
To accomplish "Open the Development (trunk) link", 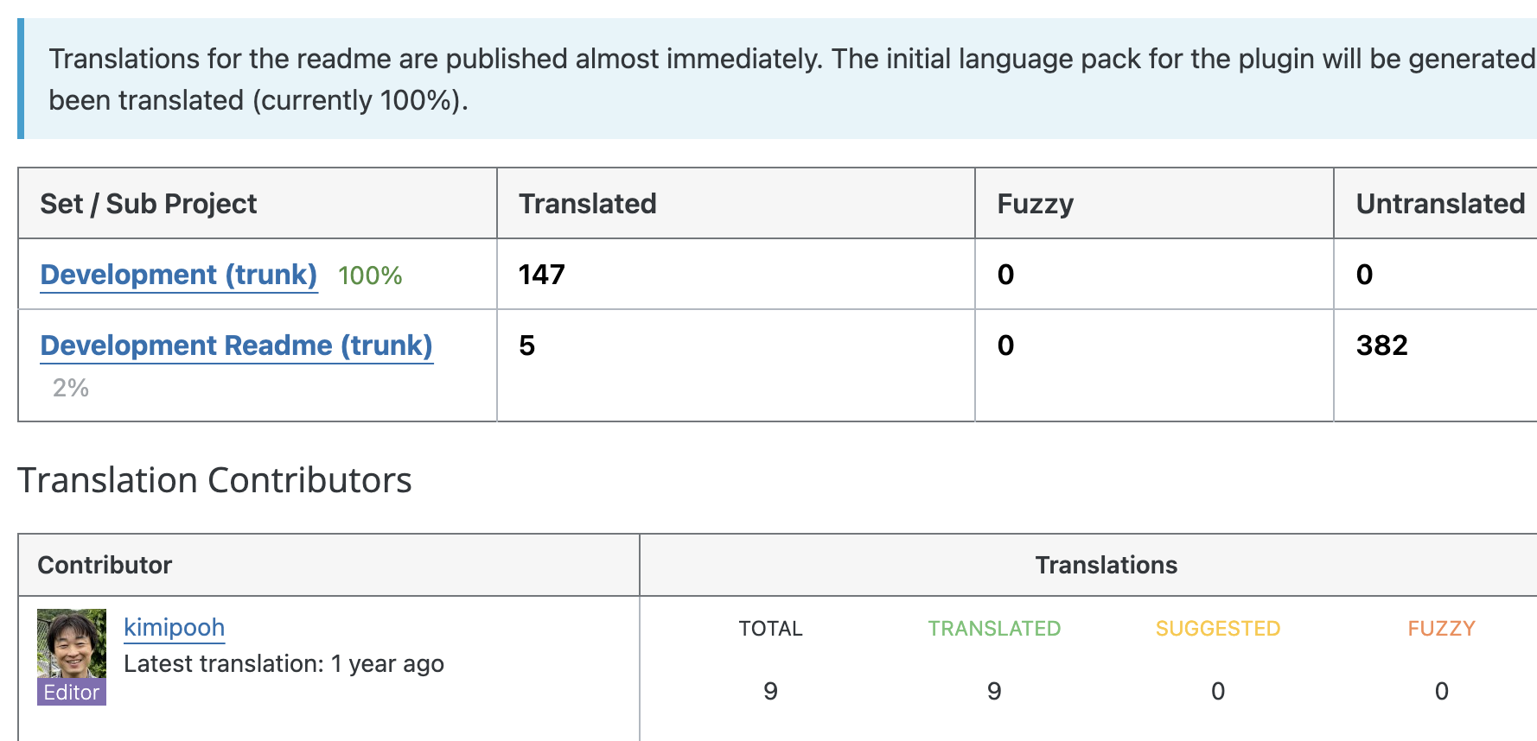I will (x=178, y=275).
